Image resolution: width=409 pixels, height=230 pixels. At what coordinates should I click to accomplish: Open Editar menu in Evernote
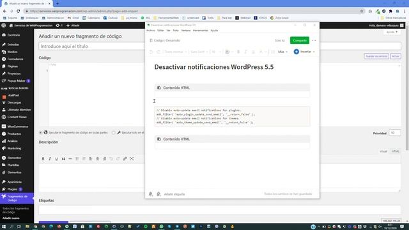(160, 31)
